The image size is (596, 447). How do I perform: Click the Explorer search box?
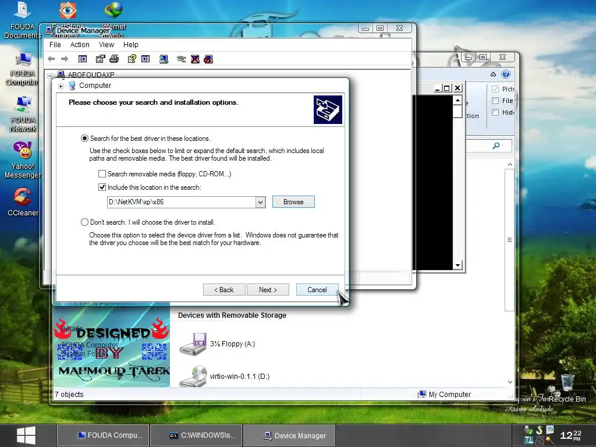489,146
